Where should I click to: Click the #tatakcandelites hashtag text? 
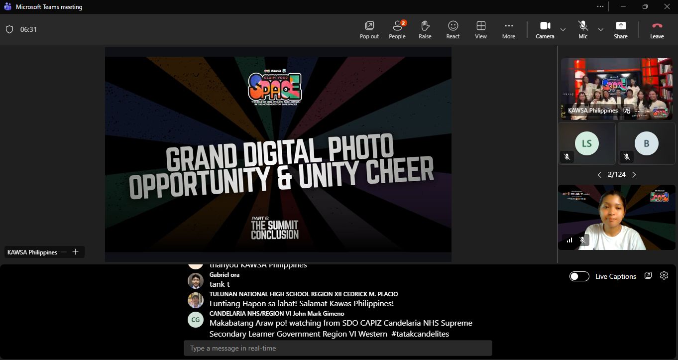coord(420,334)
